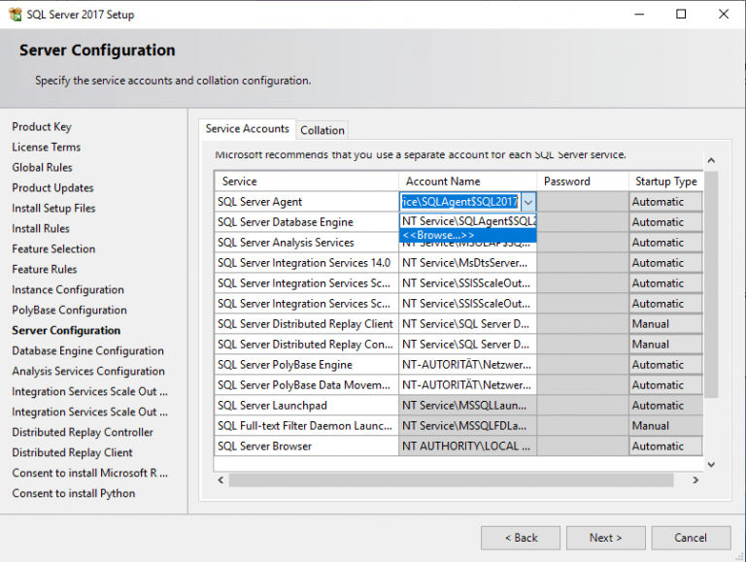Image resolution: width=746 pixels, height=562 pixels.
Task: Click the Startup Type column header
Action: pyautogui.click(x=665, y=182)
